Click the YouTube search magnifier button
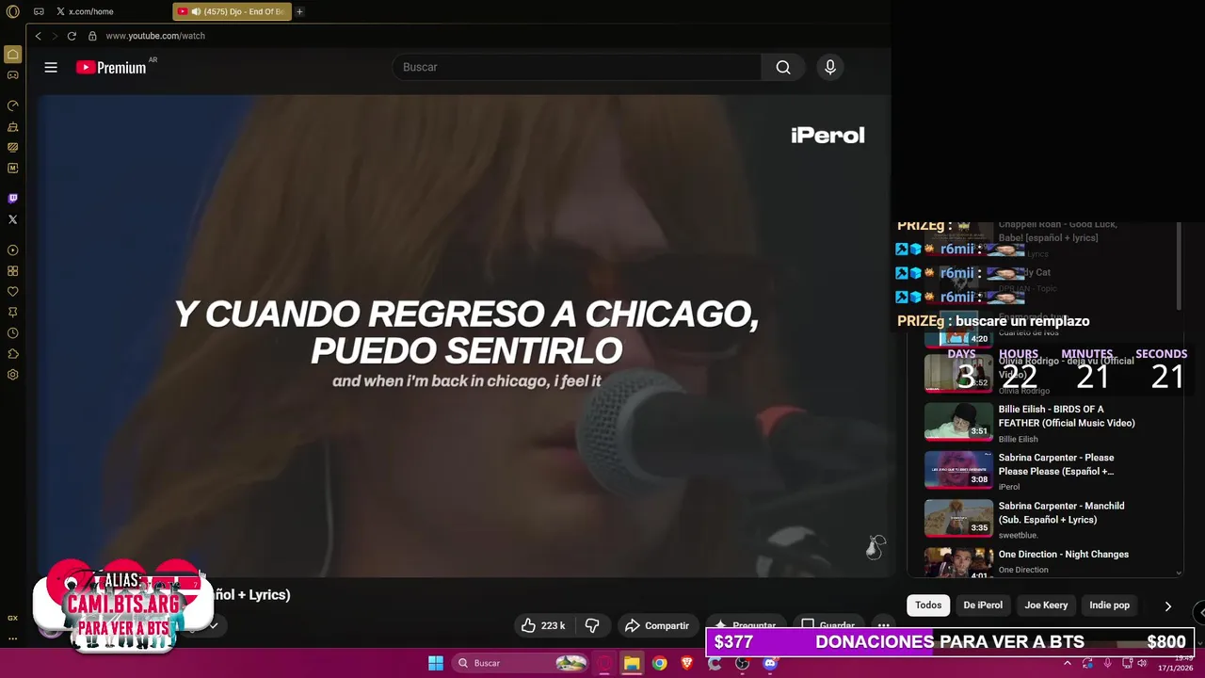The height and width of the screenshot is (678, 1205). [x=783, y=67]
